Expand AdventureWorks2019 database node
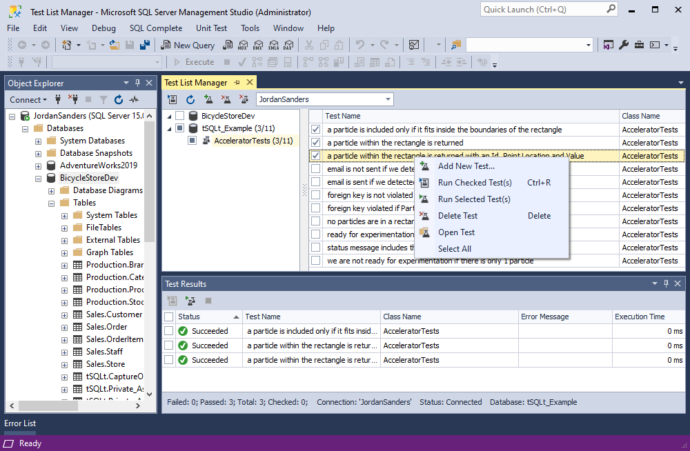The image size is (690, 451). click(x=38, y=166)
